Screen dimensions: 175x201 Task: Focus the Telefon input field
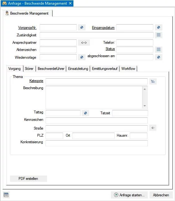pos(135,43)
